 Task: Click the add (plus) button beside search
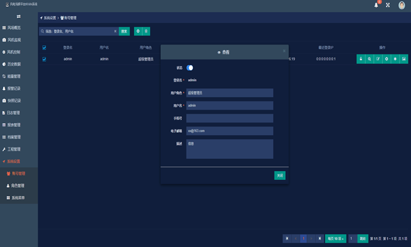pos(138,31)
